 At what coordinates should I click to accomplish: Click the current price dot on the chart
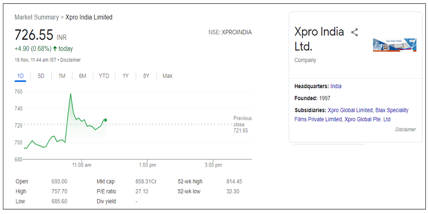105,120
